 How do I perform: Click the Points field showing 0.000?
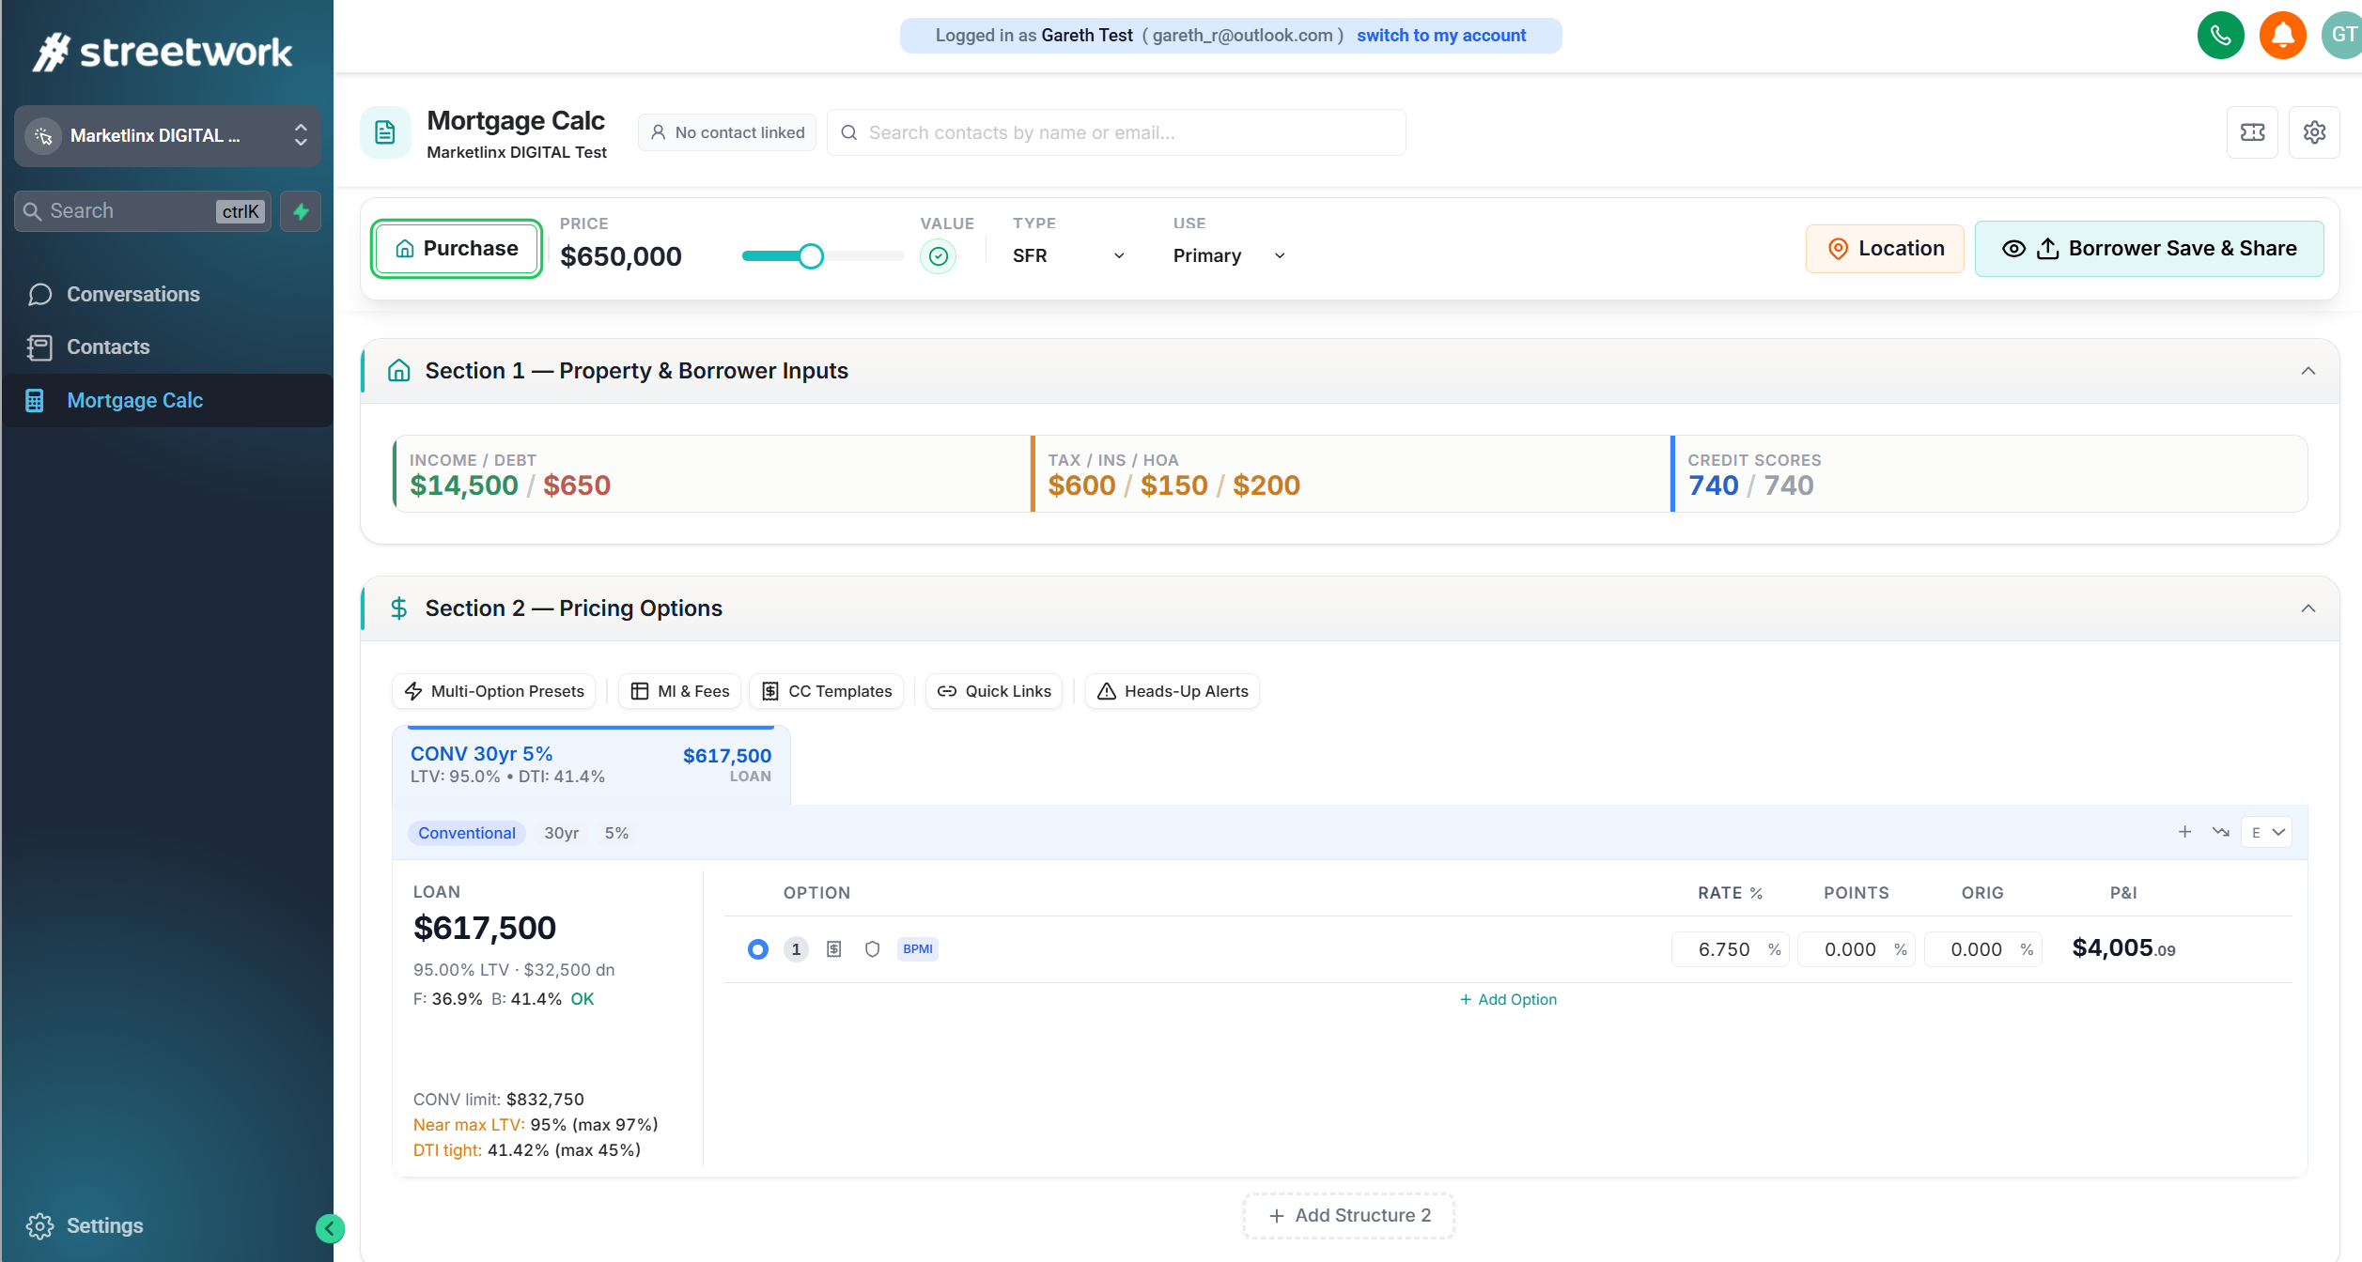(x=1857, y=949)
